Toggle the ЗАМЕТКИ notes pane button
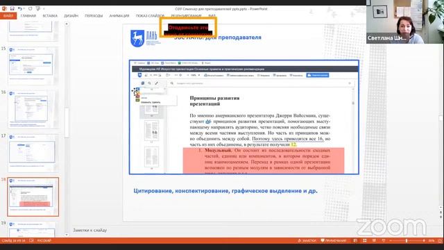This screenshot has height=250, width=444. click(x=307, y=241)
